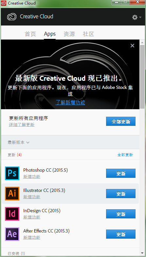146x257 pixels.
Task: Open the settings gear menu
Action: pos(137,17)
